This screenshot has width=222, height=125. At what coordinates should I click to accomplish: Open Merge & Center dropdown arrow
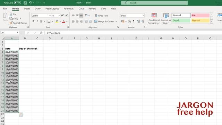tap(116, 22)
